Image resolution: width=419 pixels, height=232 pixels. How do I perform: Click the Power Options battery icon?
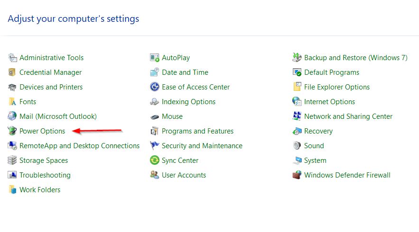tap(12, 131)
